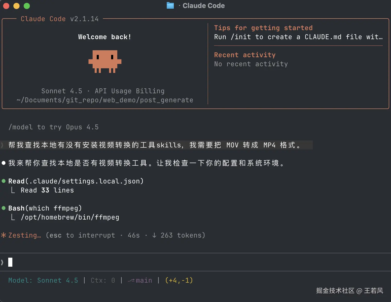
Task: Click 'Model: Sonnet 4.5' in status line
Action: coord(43,280)
